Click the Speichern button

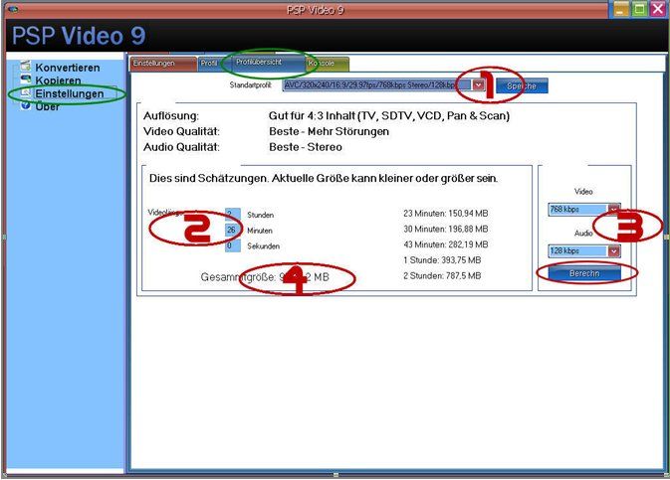pyautogui.click(x=522, y=85)
